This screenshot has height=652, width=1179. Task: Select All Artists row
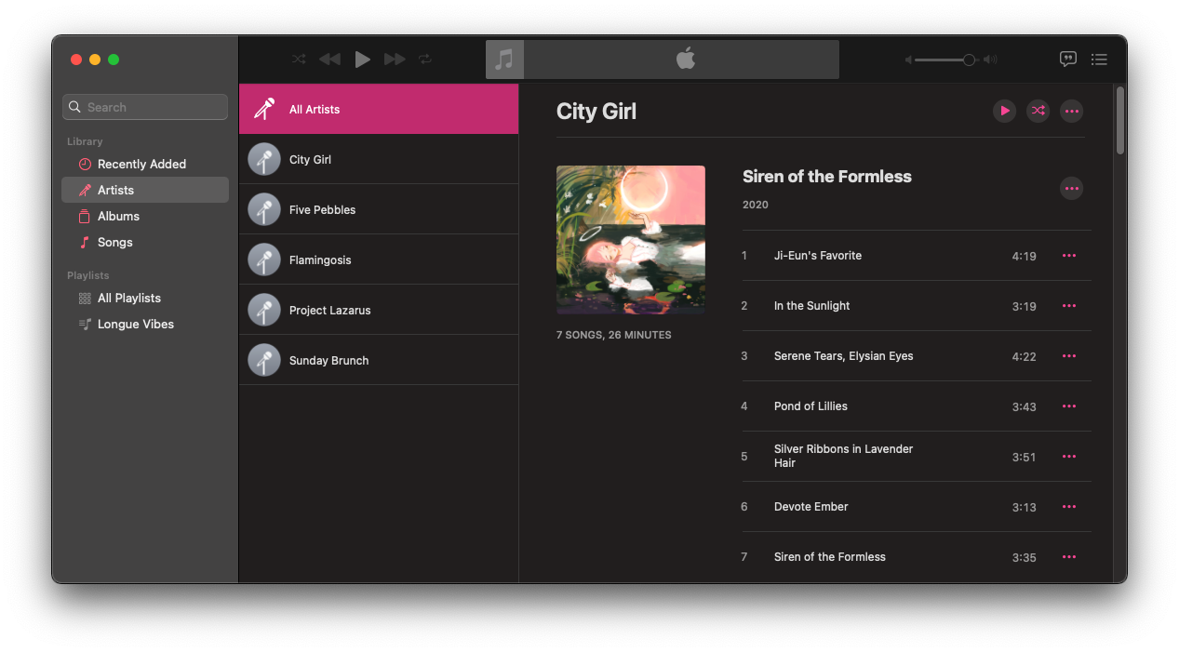point(379,109)
